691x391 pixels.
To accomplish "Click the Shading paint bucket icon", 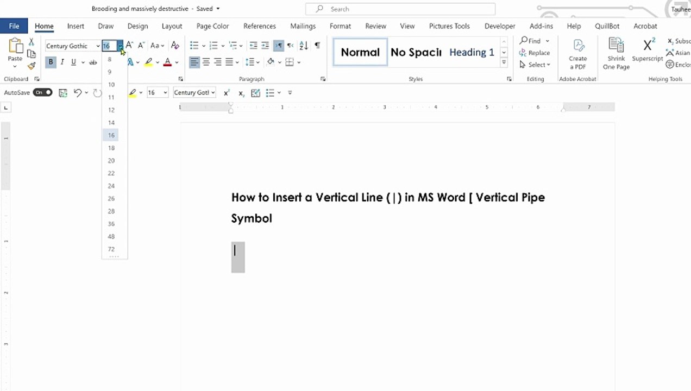I will click(271, 62).
